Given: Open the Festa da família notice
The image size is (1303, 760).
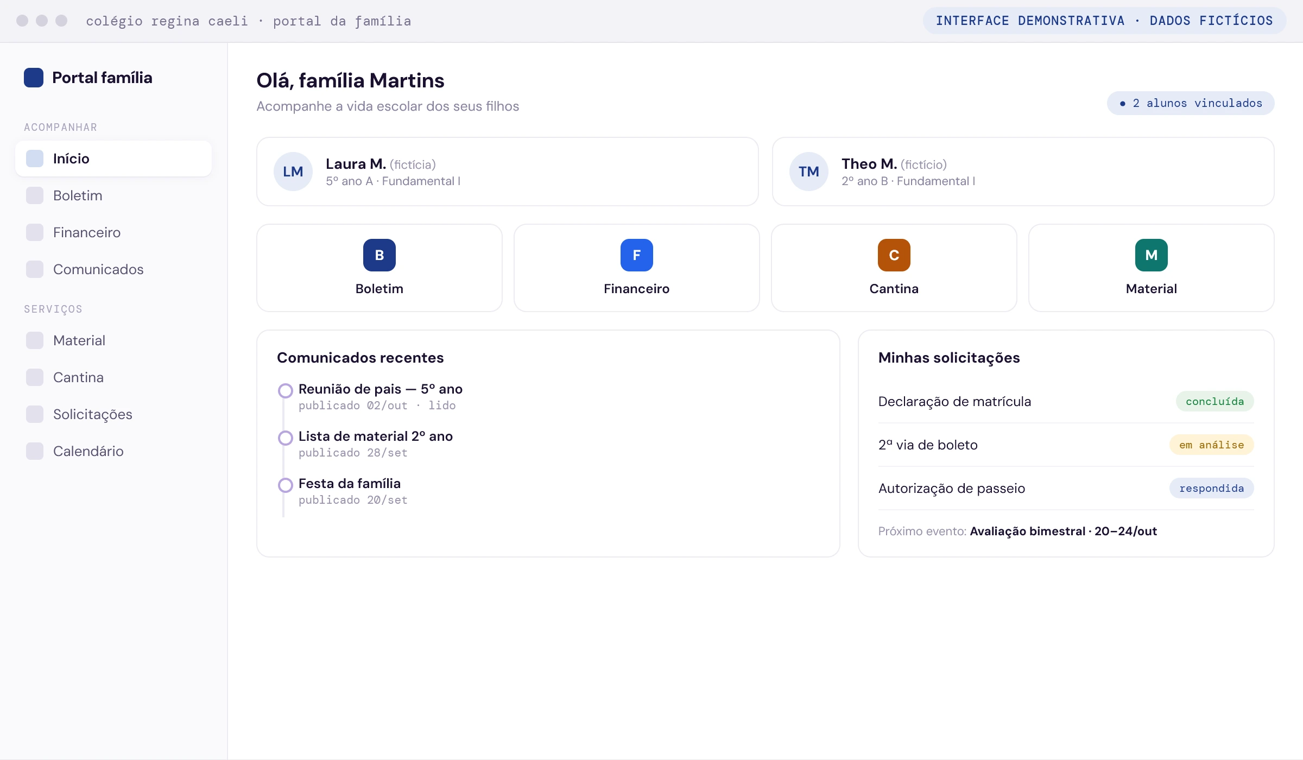Looking at the screenshot, I should 350,484.
